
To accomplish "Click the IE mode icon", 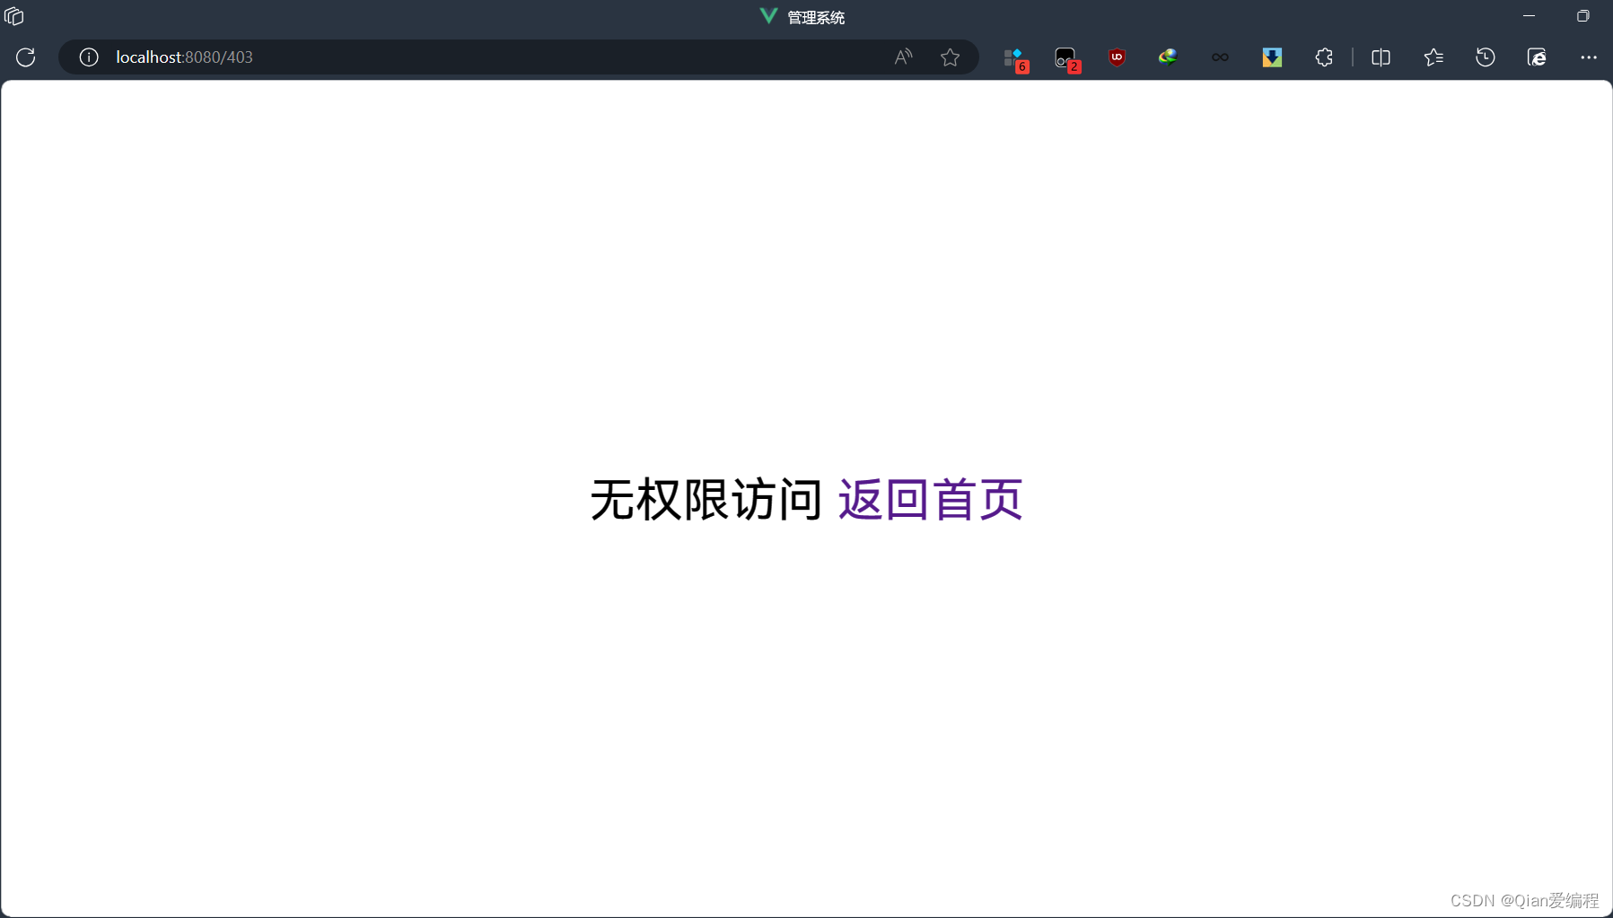I will pos(1537,57).
